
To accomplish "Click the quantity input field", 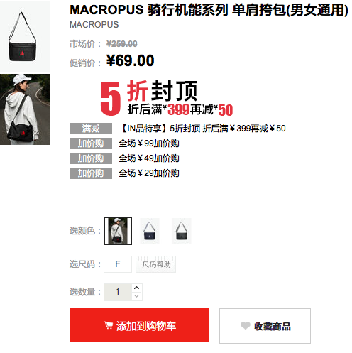I will (x=118, y=292).
